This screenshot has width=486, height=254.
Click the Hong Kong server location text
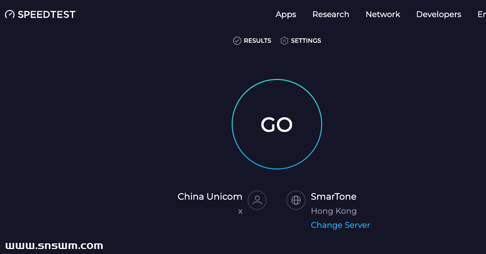[x=334, y=211]
